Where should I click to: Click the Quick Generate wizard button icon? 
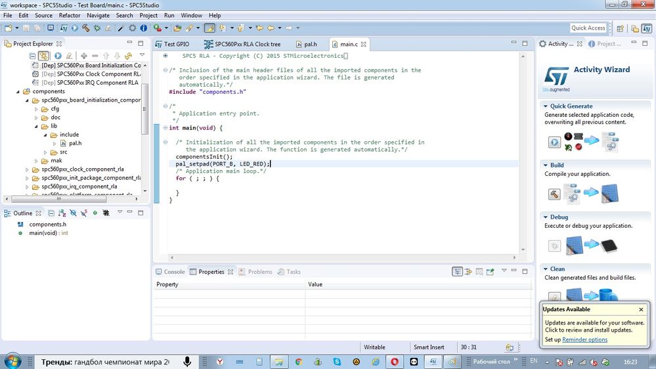(554, 142)
